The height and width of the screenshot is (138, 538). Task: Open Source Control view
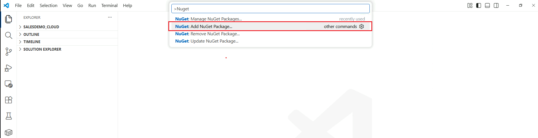9,52
